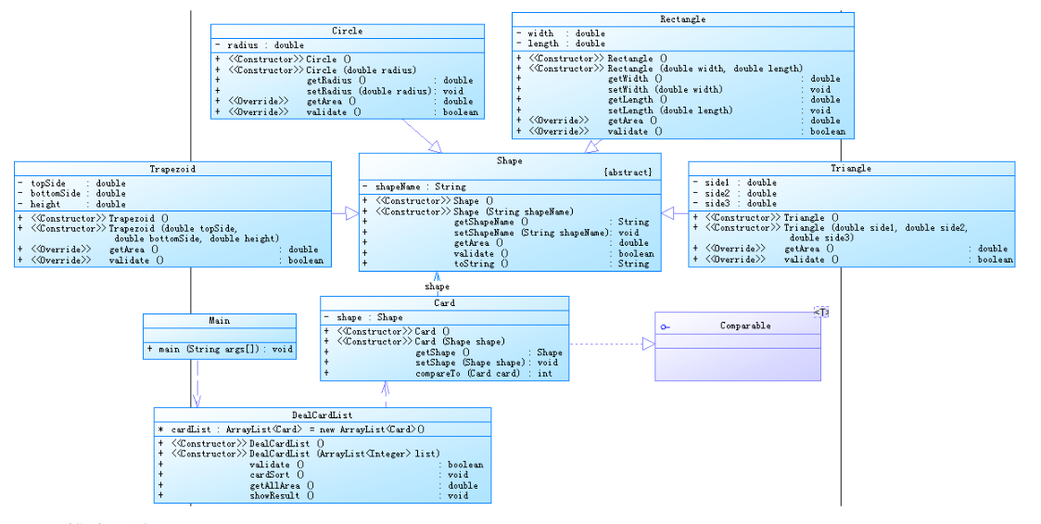Image resolution: width=1041 pixels, height=524 pixels.
Task: Select the Comparable interface box label
Action: pos(745,326)
